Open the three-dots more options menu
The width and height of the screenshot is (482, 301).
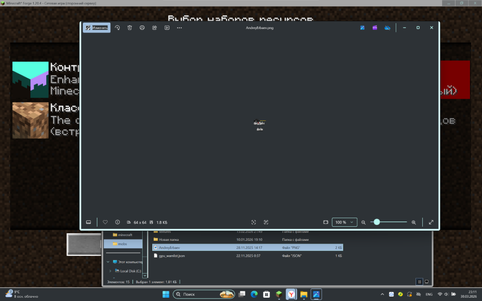[x=179, y=27]
